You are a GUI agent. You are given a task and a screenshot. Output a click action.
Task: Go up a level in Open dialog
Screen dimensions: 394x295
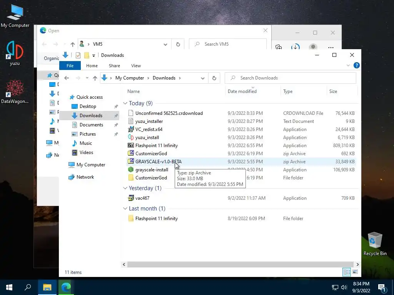(73, 45)
